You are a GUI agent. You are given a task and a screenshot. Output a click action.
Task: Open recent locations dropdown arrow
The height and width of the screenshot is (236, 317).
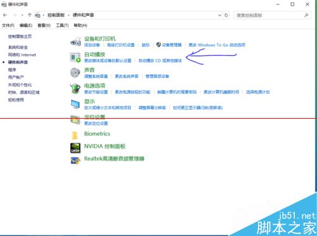[22, 15]
